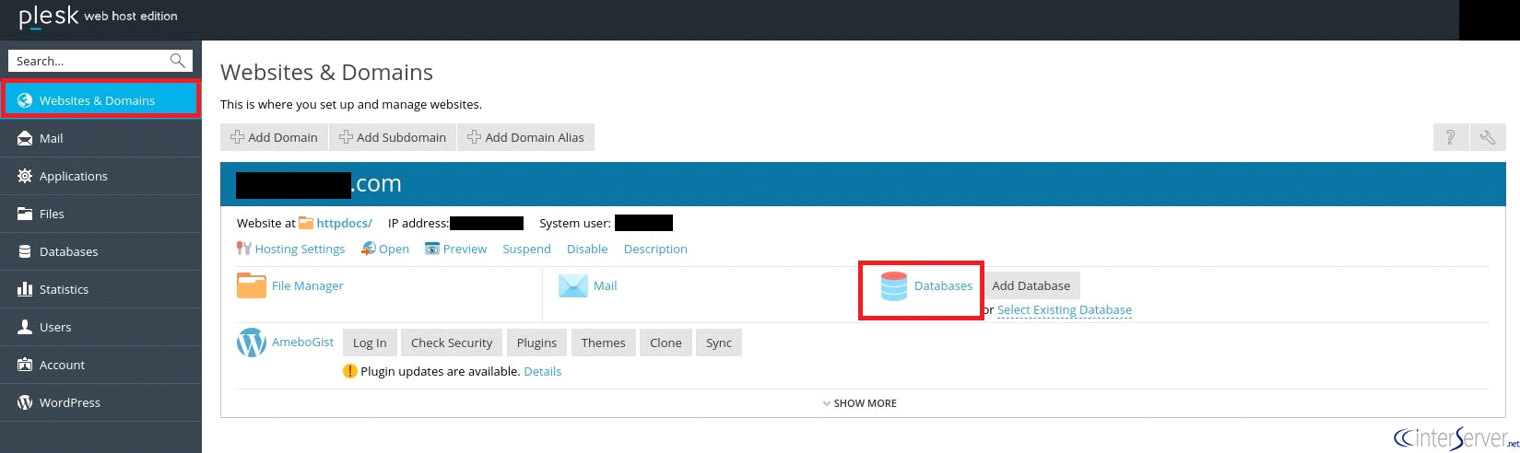Viewport: 1520px width, 453px height.
Task: Click the Mail envelope icon in domain panel
Action: 573,285
